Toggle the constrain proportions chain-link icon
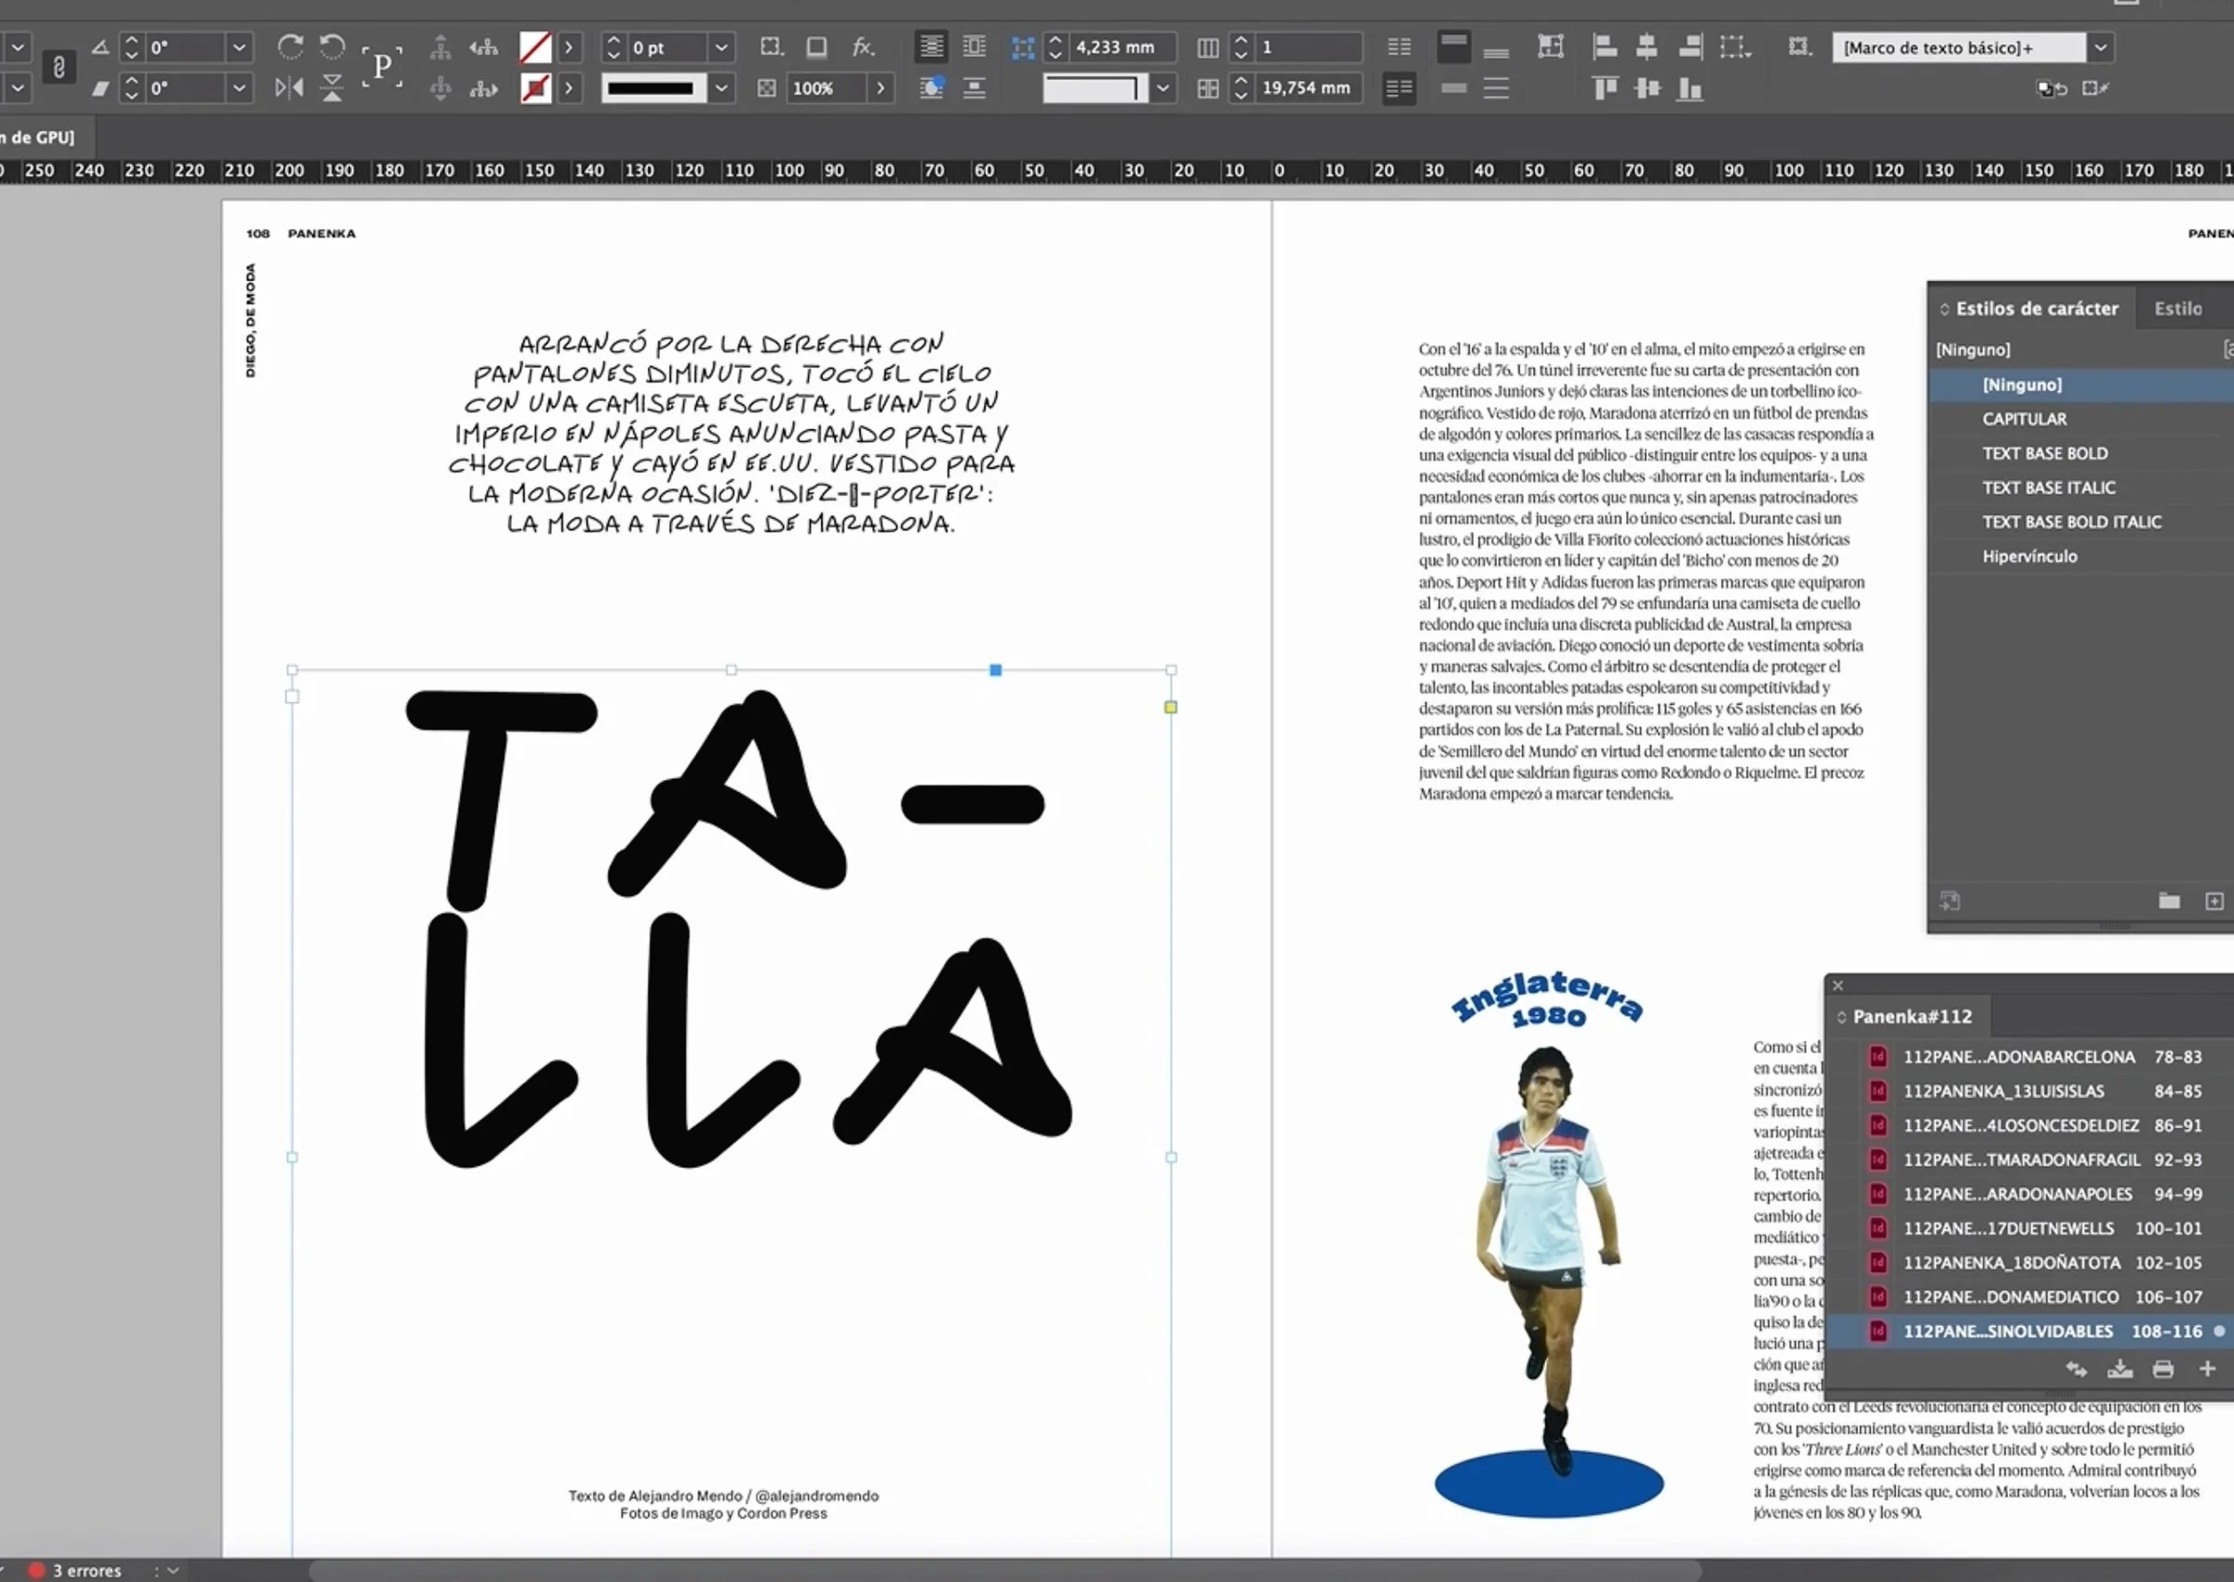Screen dimensions: 2234x1582 coord(59,67)
